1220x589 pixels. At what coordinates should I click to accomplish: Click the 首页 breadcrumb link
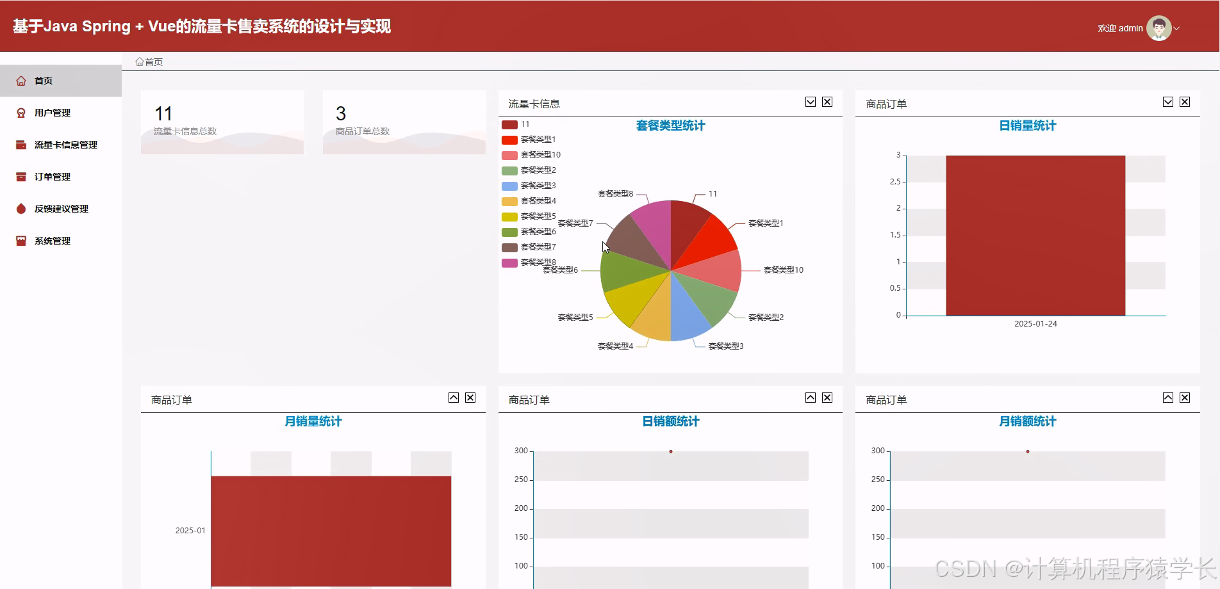pyautogui.click(x=154, y=61)
